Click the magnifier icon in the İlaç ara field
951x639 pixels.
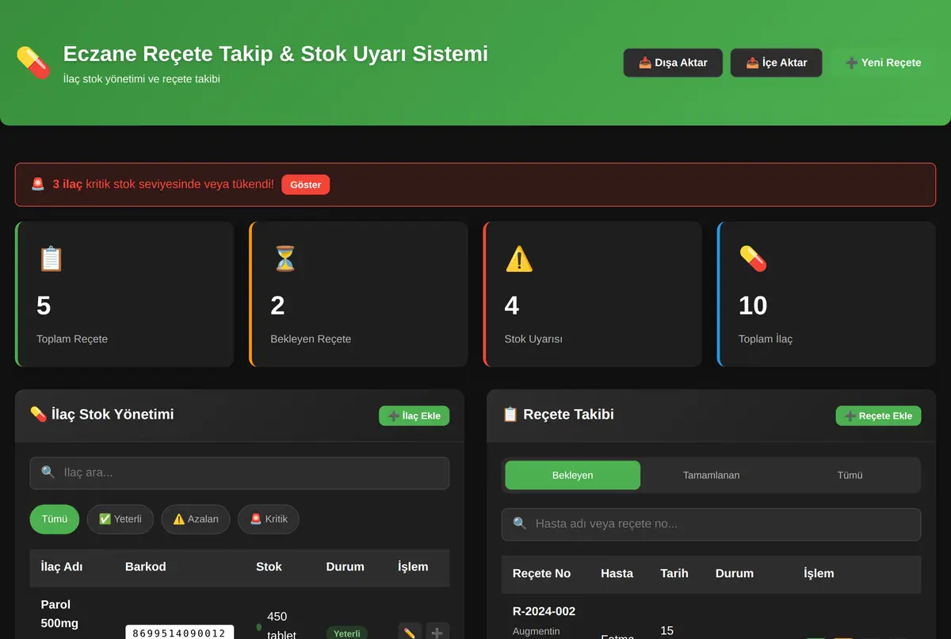[48, 472]
